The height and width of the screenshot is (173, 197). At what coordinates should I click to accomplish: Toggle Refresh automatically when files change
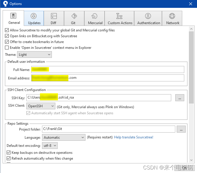pyautogui.click(x=8, y=158)
